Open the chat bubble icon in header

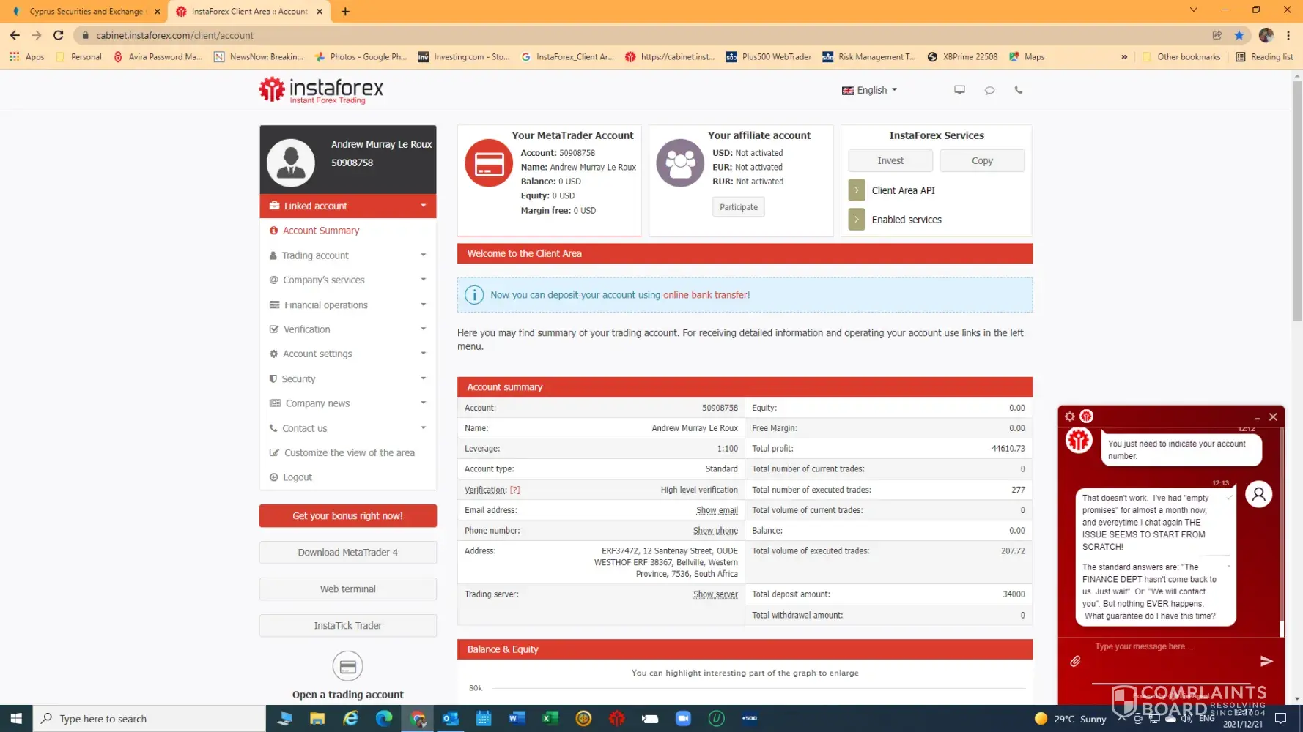989,90
